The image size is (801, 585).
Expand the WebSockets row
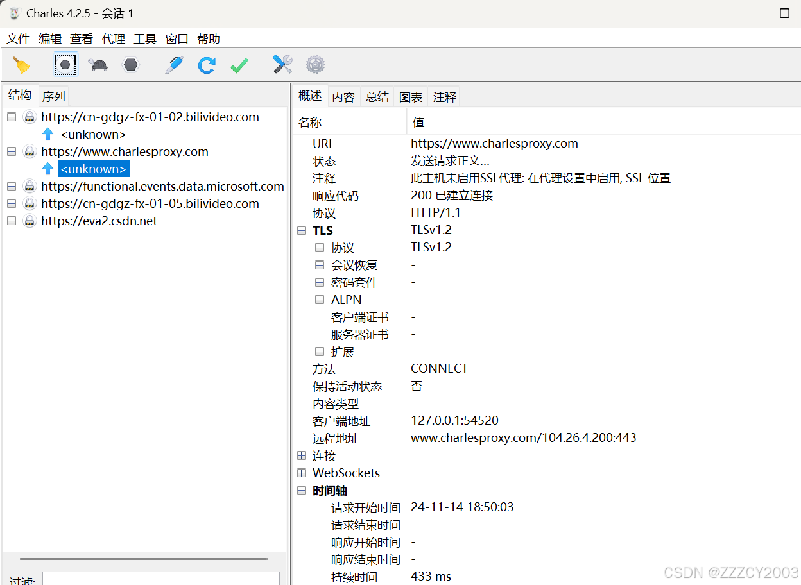pyautogui.click(x=302, y=473)
